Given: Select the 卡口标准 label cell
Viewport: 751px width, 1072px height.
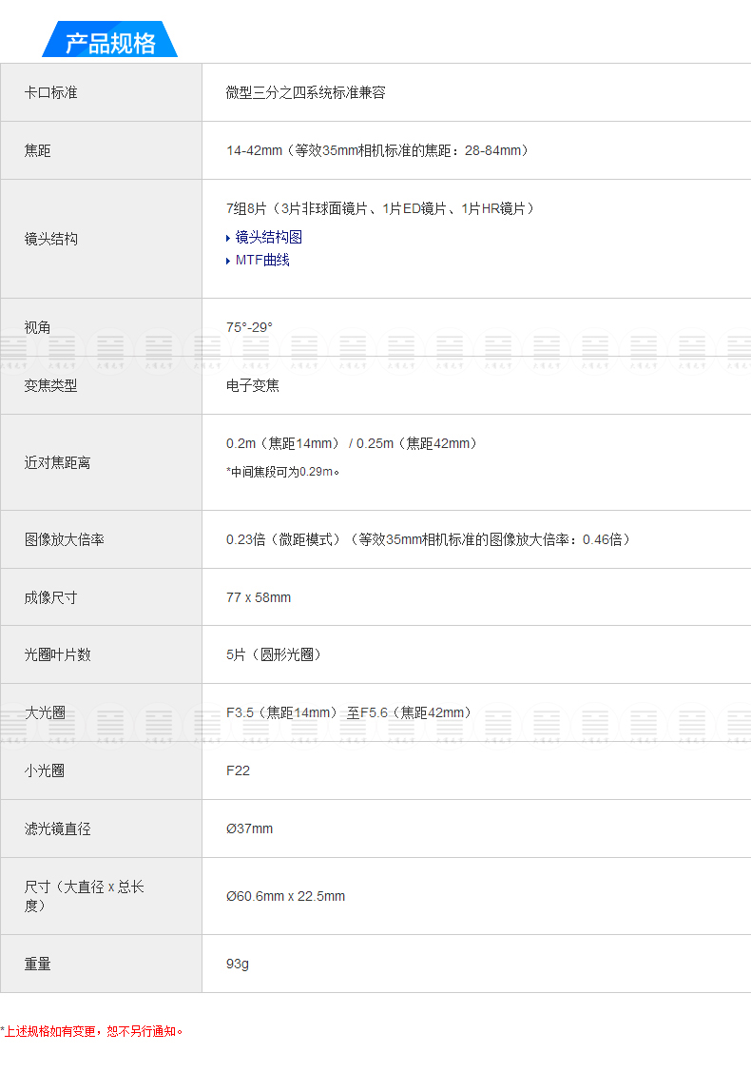Looking at the screenshot, I should point(101,92).
